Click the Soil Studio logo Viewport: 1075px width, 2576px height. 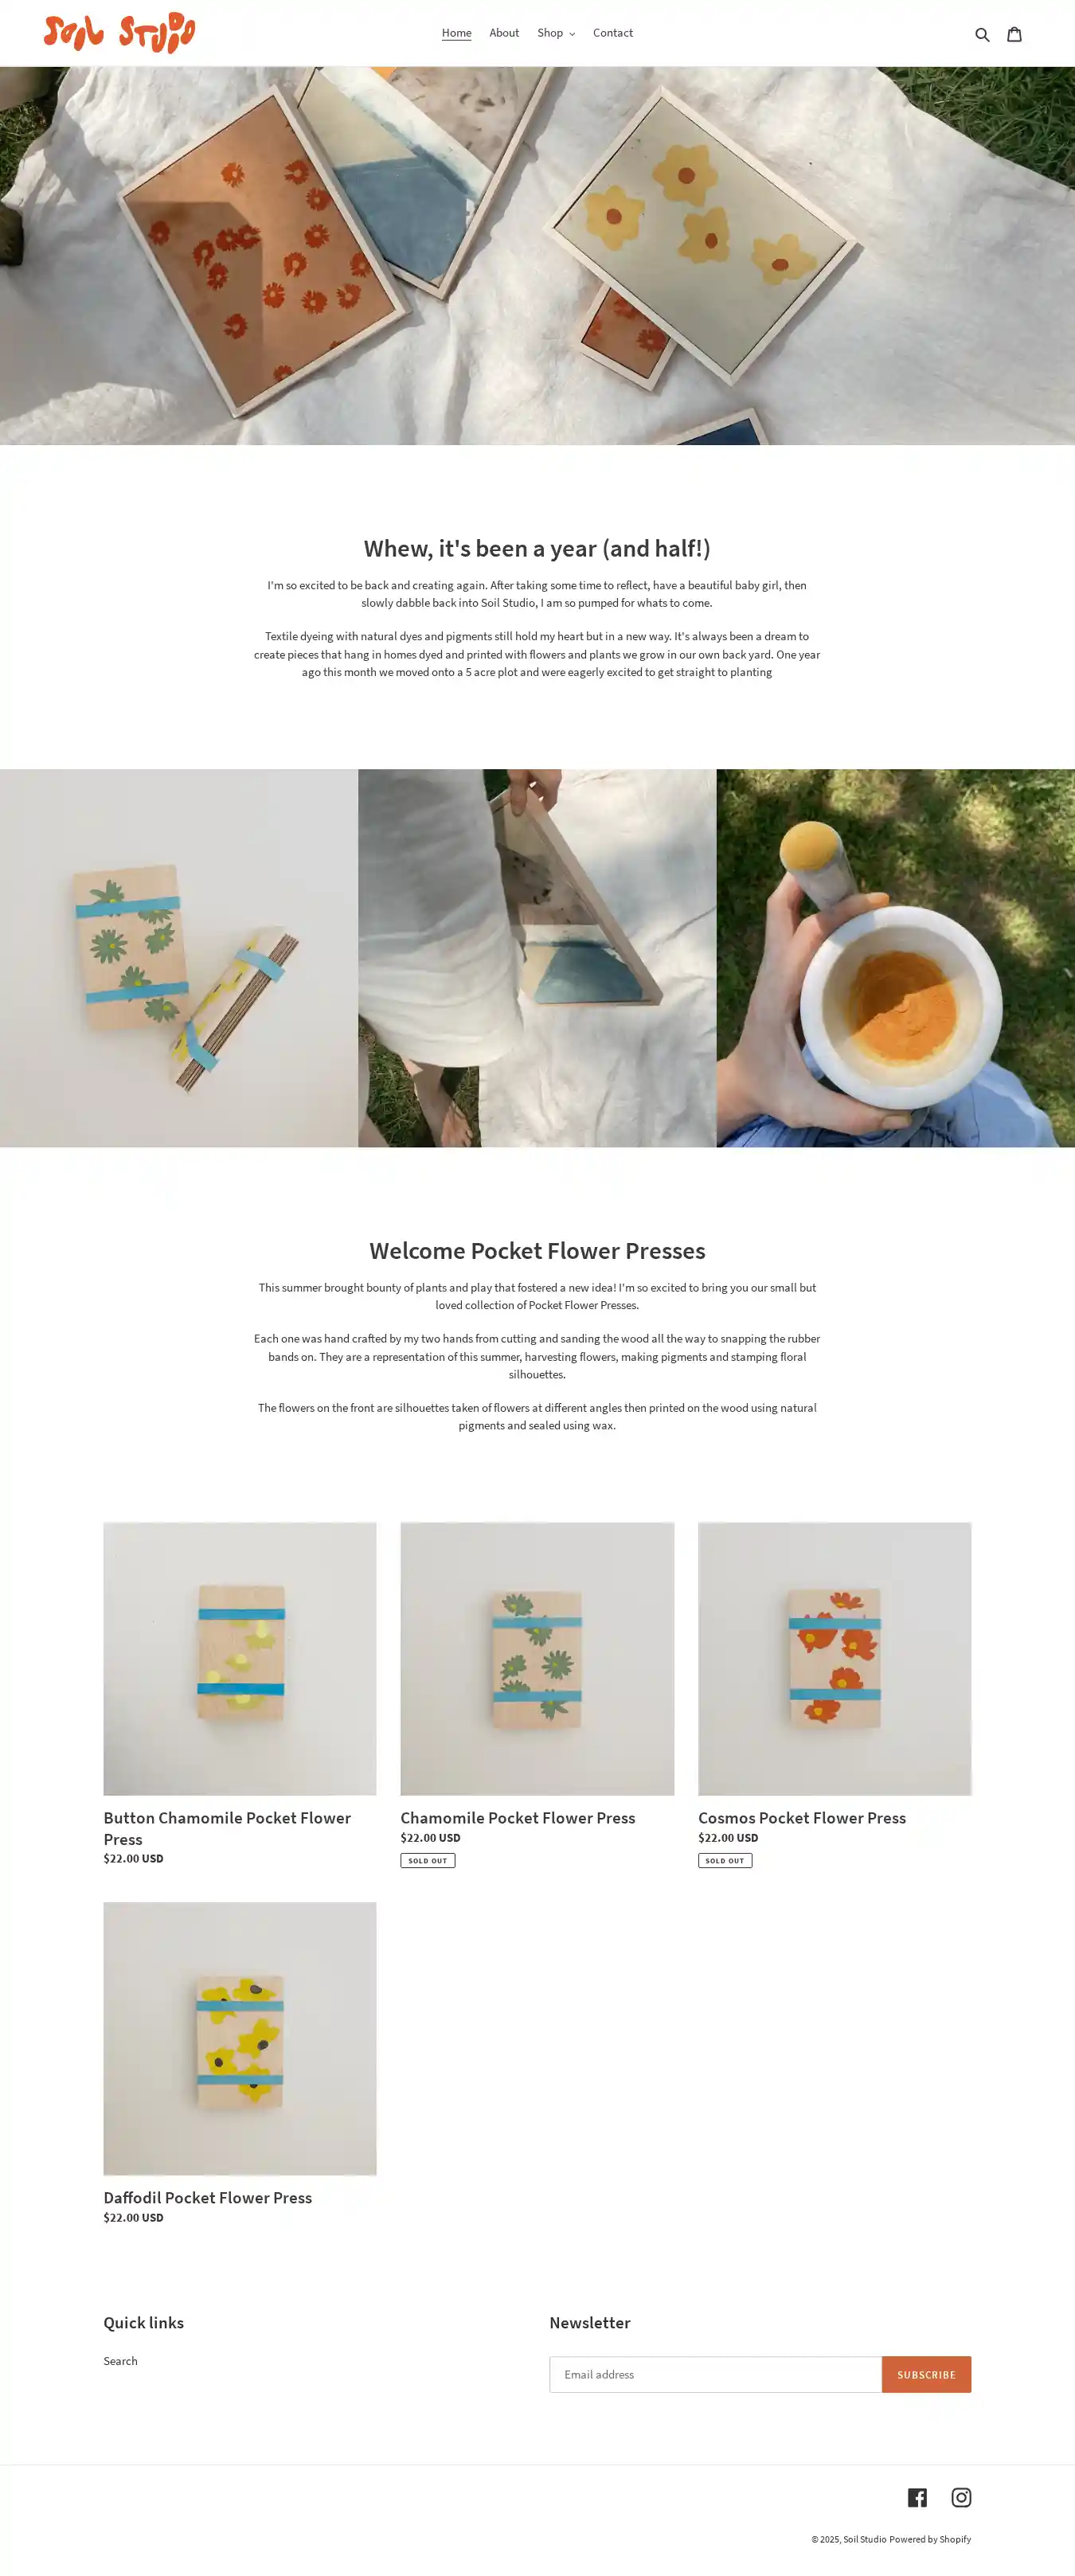[x=119, y=33]
